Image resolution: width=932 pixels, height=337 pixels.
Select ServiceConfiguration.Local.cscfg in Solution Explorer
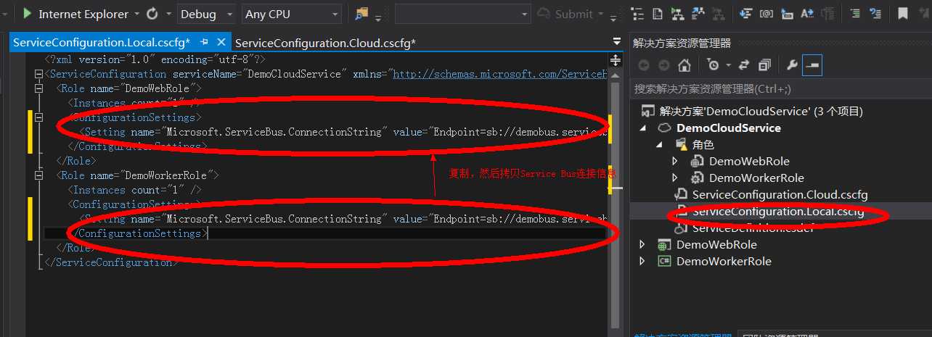[778, 212]
